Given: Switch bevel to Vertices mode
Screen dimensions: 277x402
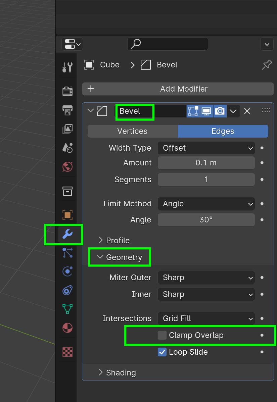Looking at the screenshot, I should click(x=132, y=131).
